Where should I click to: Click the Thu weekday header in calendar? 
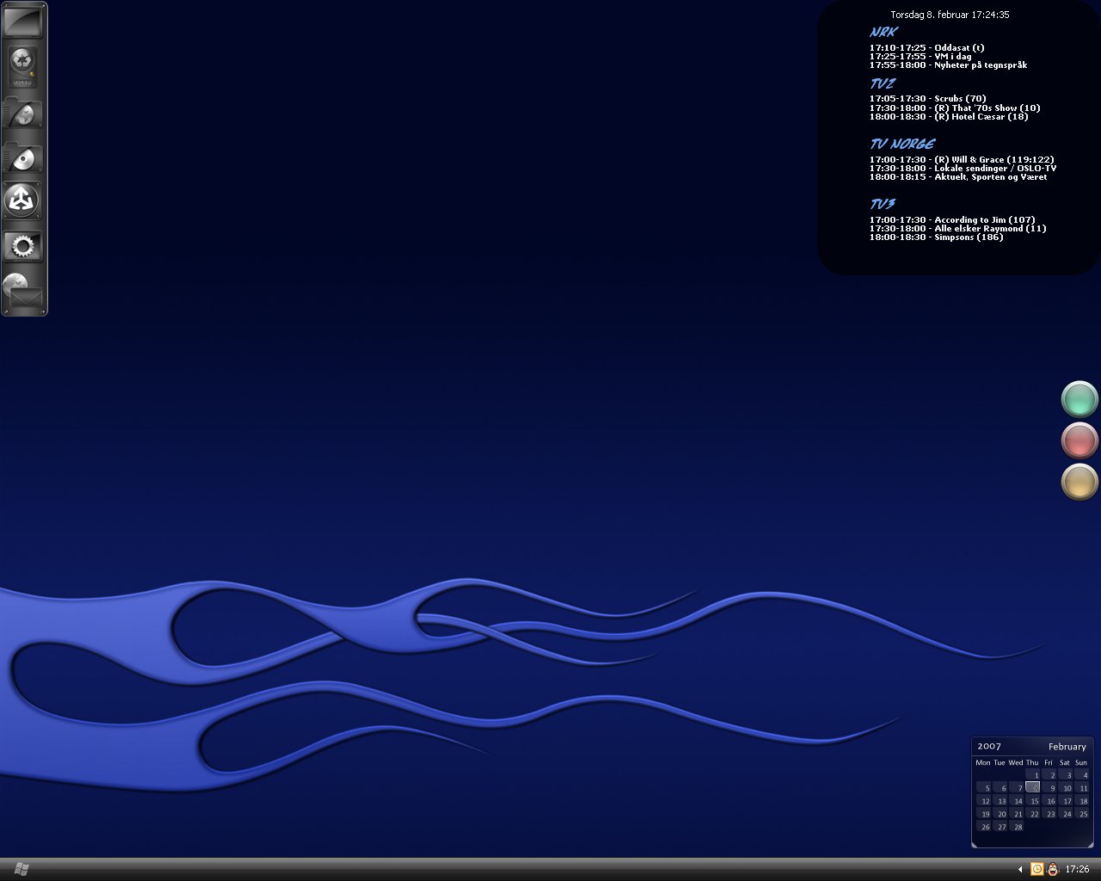point(1032,762)
